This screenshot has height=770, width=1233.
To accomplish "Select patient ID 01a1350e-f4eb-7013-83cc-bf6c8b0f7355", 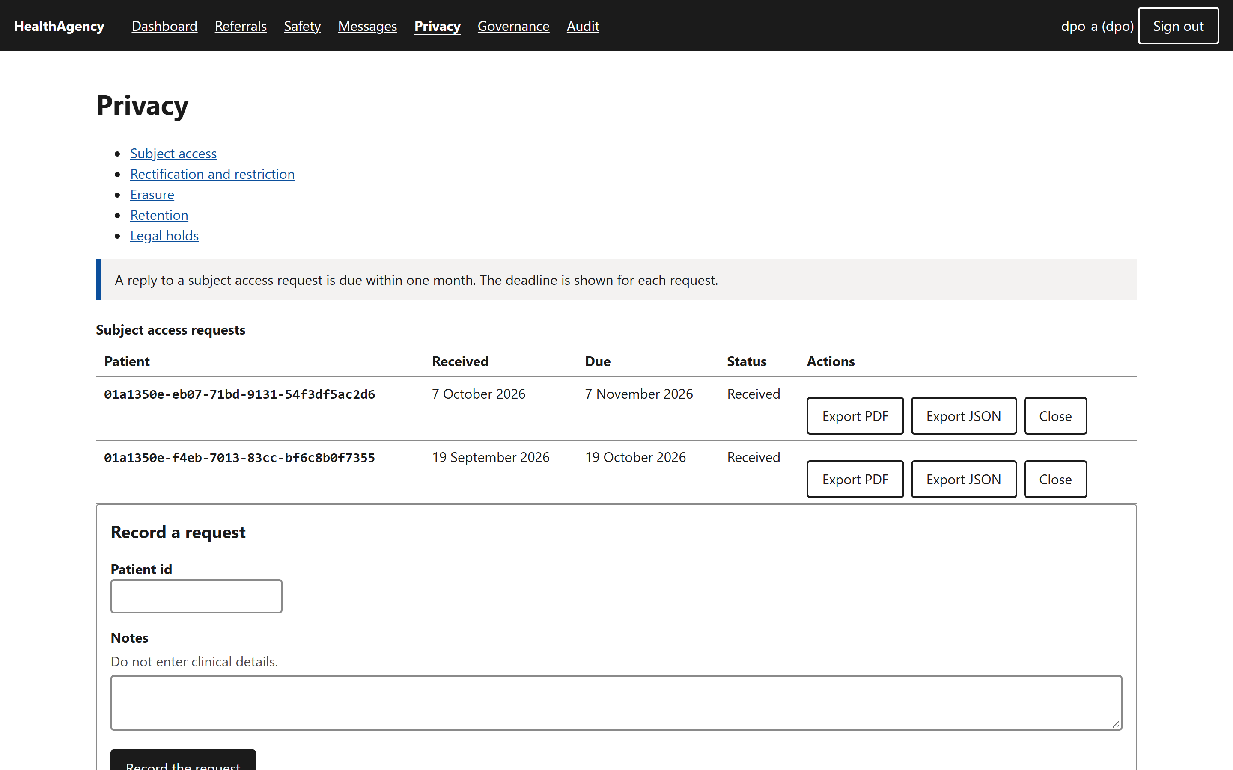I will click(239, 458).
